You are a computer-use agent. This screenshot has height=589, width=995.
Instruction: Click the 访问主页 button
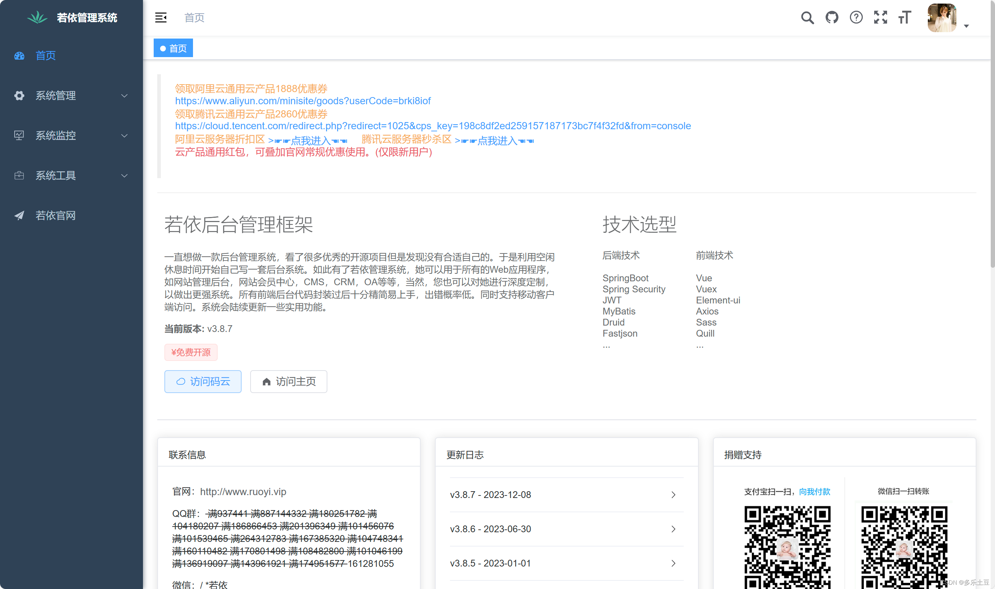(289, 382)
